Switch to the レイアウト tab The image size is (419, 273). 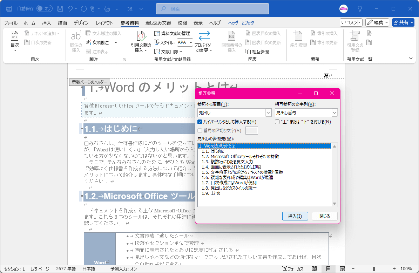(104, 23)
